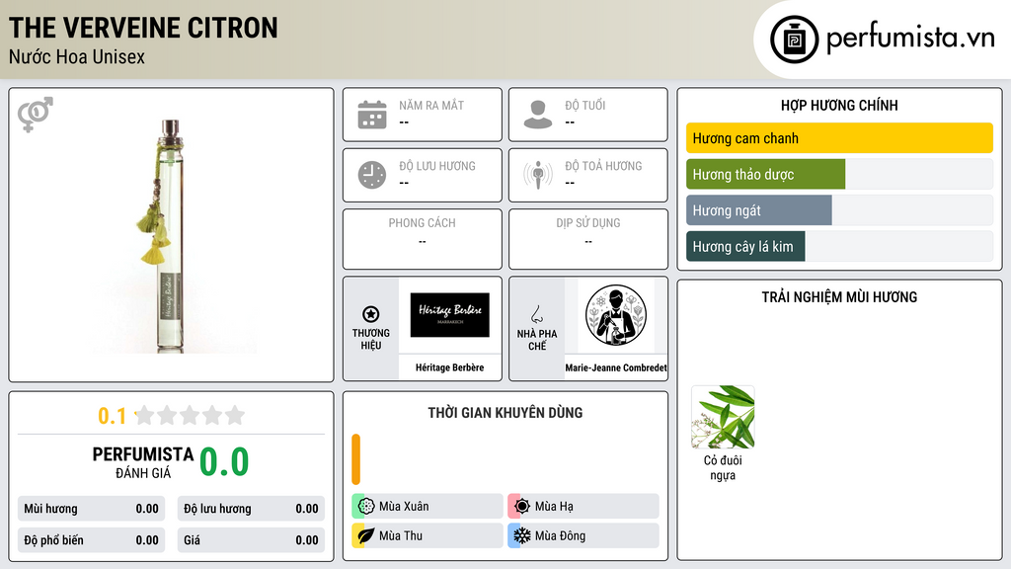This screenshot has width=1011, height=569.
Task: Click the unisex gender symbol icon
Action: (x=36, y=115)
